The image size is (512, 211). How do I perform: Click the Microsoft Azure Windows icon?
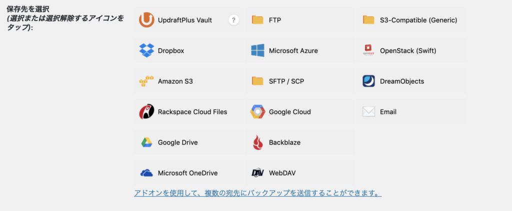coord(257,50)
